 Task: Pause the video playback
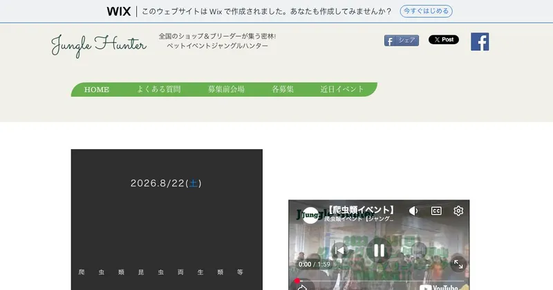[x=379, y=251]
